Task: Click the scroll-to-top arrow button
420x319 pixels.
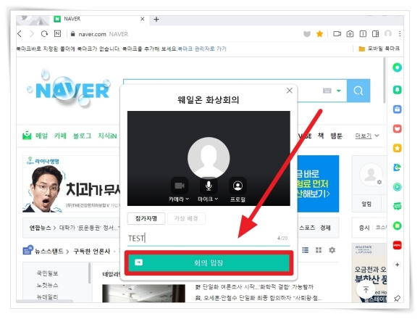Action: coord(366,290)
